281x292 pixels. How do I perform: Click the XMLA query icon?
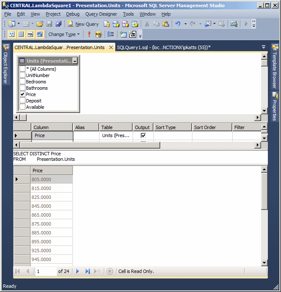click(135, 24)
